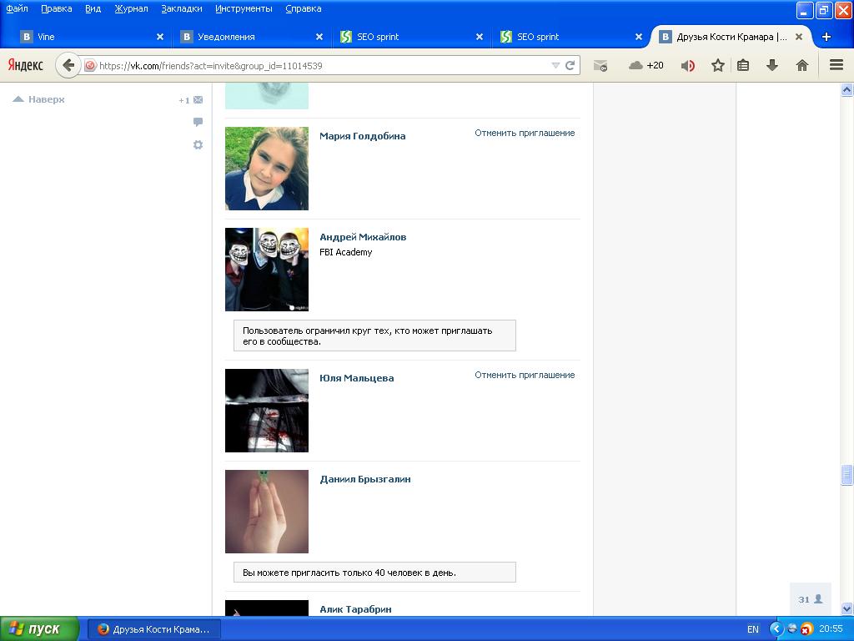Screen dimensions: 854x641
Task: Open Юля Мальцева profile link
Action: click(x=356, y=378)
